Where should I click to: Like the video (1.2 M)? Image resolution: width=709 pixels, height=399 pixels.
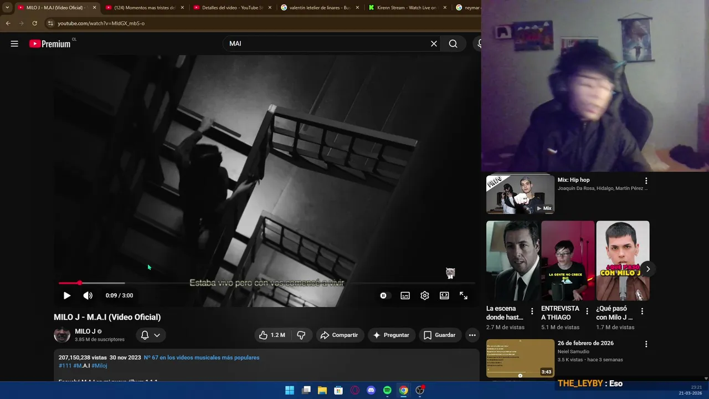point(273,335)
